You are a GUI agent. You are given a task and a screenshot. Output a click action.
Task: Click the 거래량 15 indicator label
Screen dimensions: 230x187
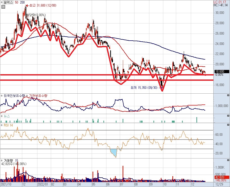[x=11, y=161]
